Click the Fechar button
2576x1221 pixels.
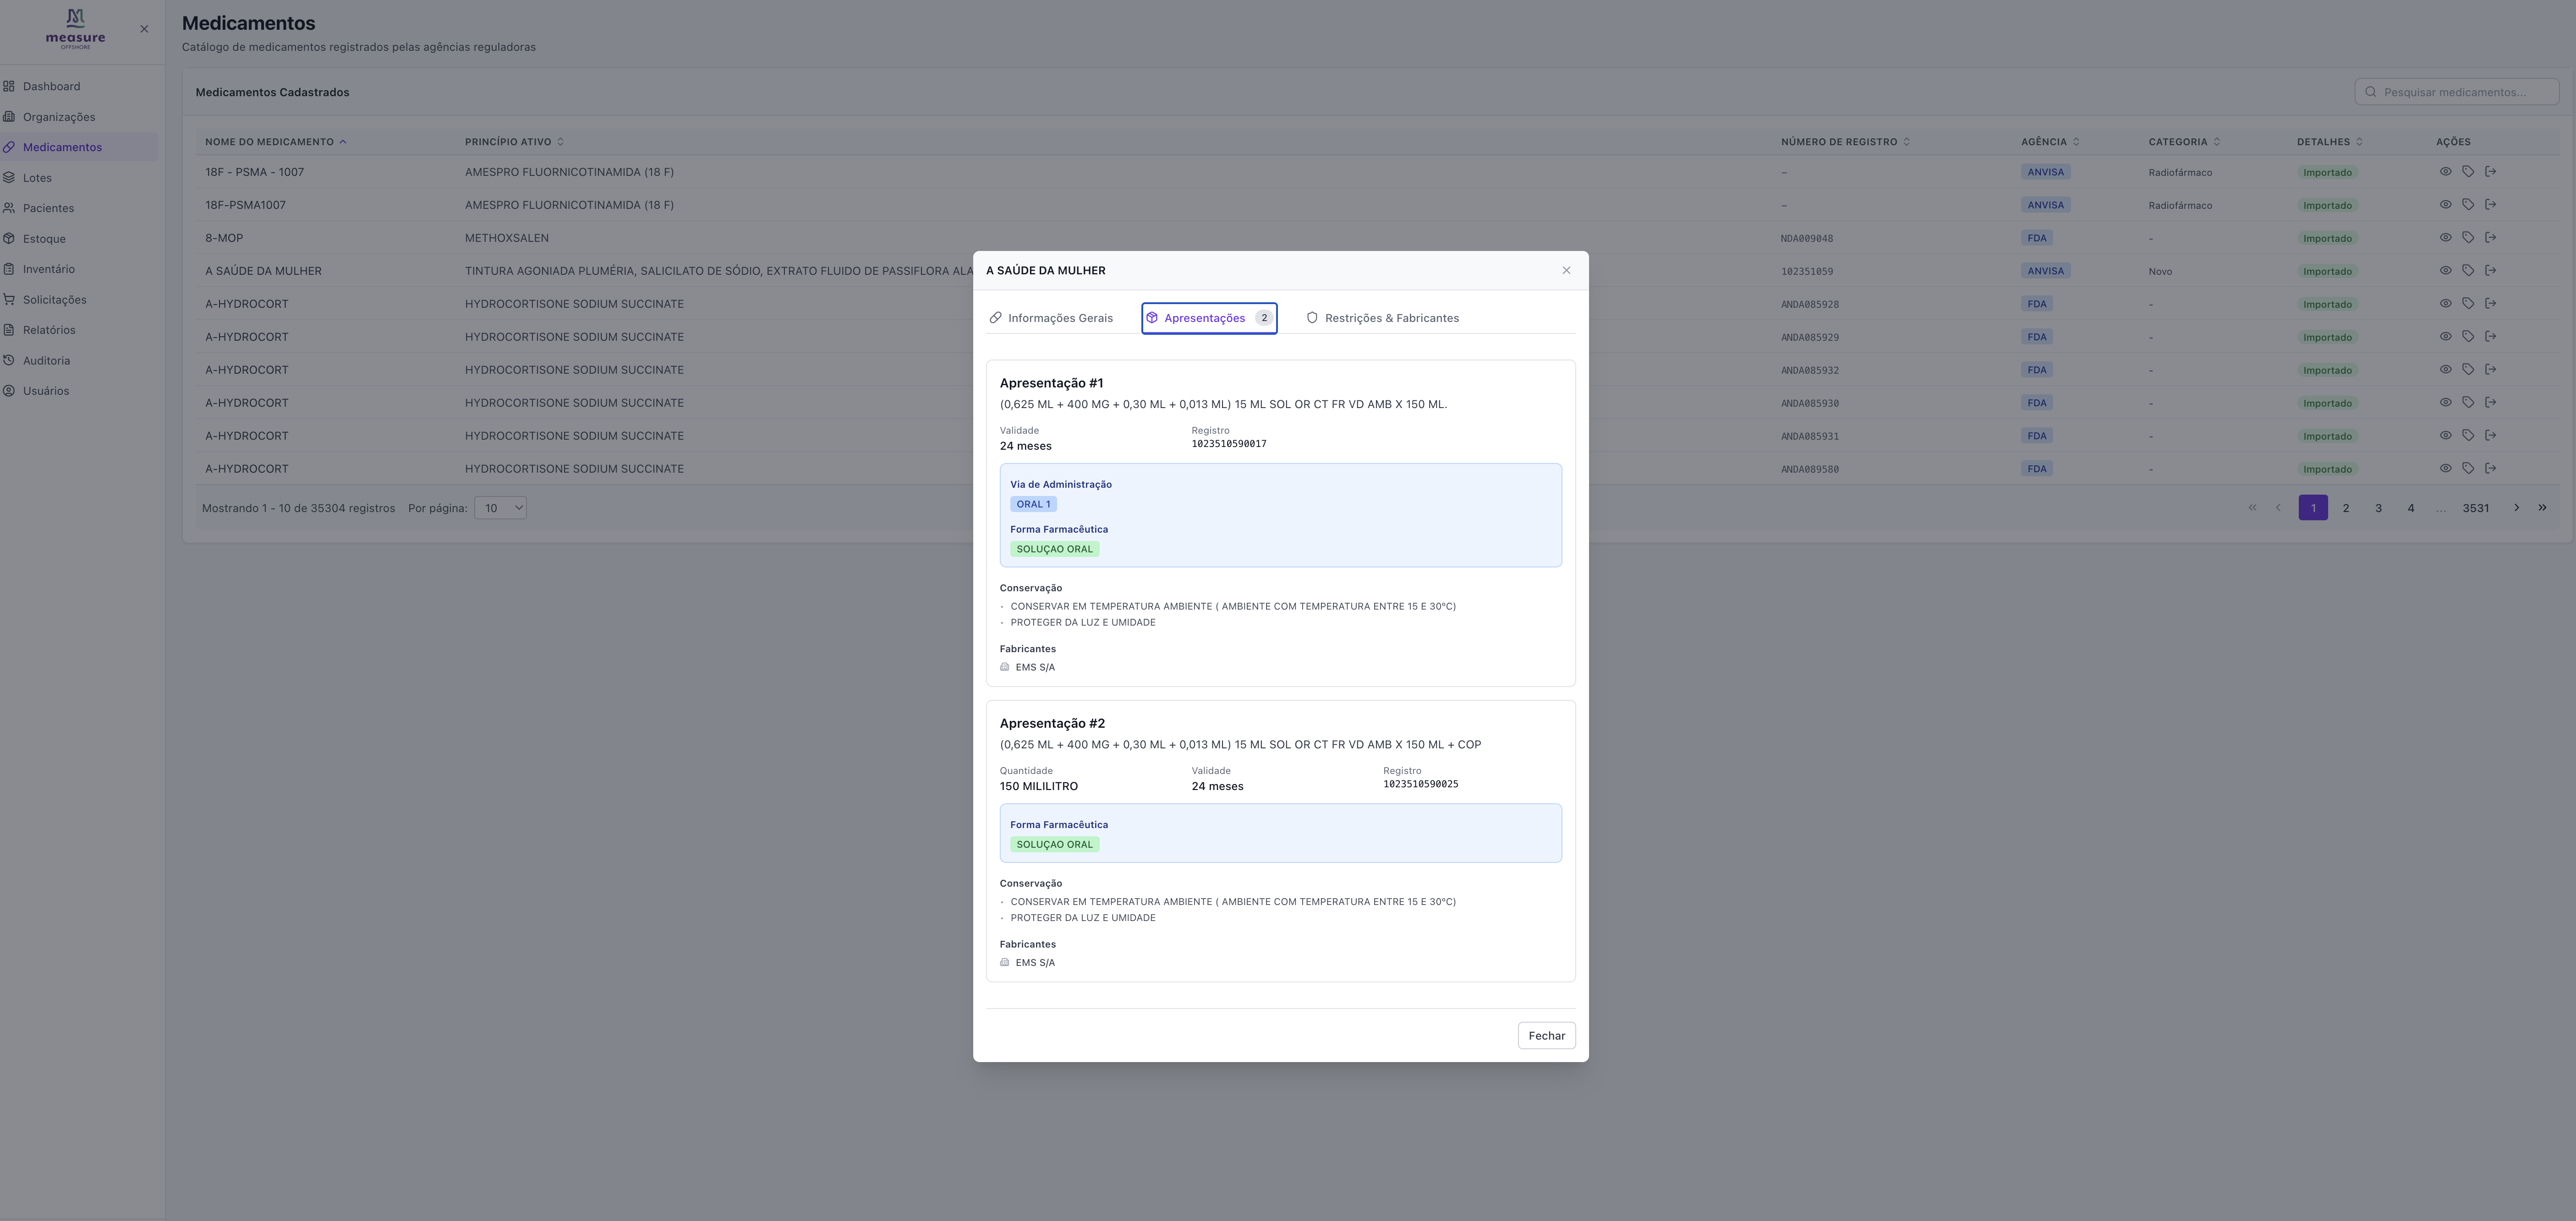click(1546, 1035)
